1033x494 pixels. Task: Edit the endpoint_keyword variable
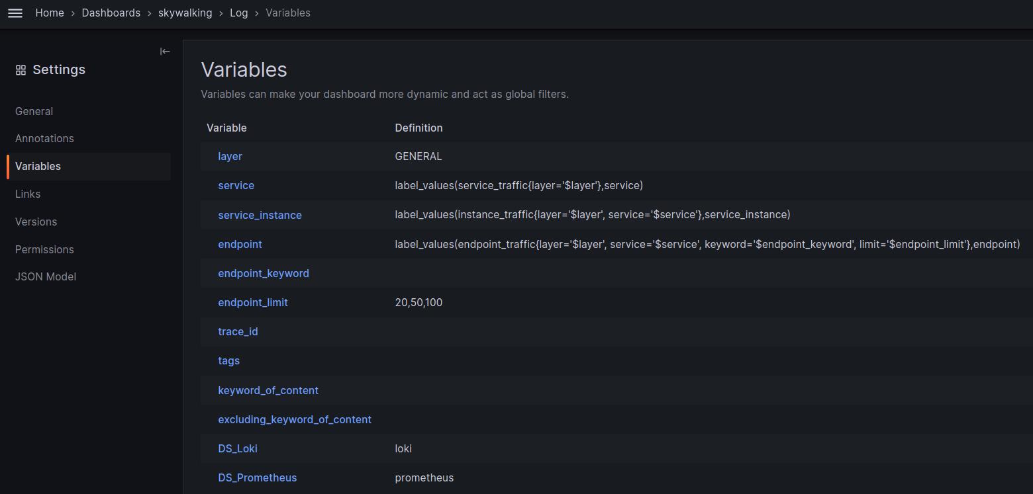tap(263, 273)
